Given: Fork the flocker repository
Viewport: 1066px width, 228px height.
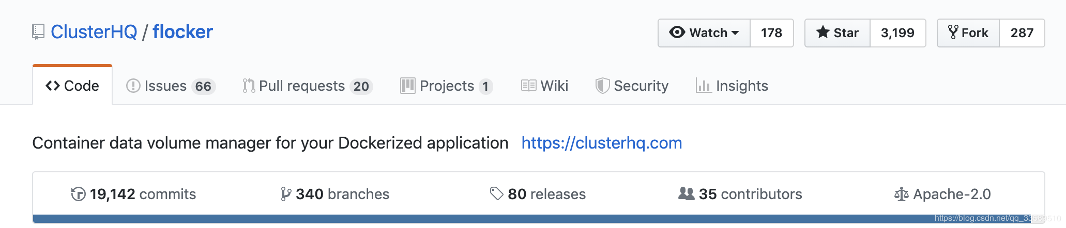Looking at the screenshot, I should pos(968,33).
